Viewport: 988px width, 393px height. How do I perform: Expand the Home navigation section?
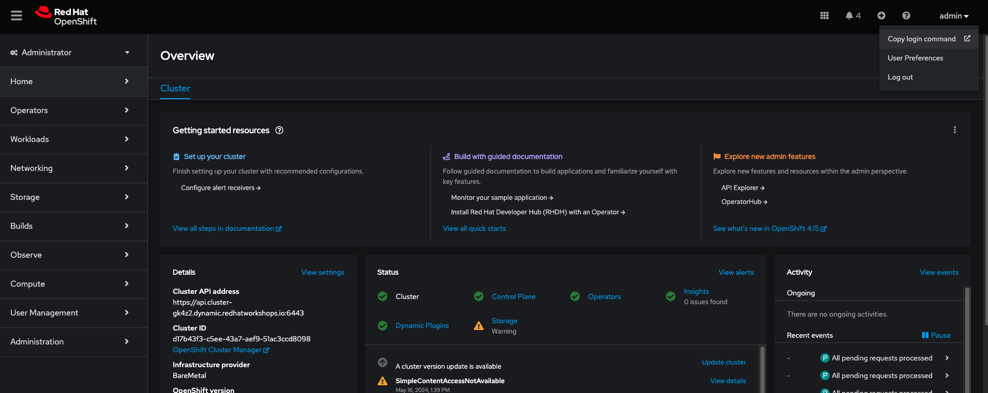click(x=73, y=82)
